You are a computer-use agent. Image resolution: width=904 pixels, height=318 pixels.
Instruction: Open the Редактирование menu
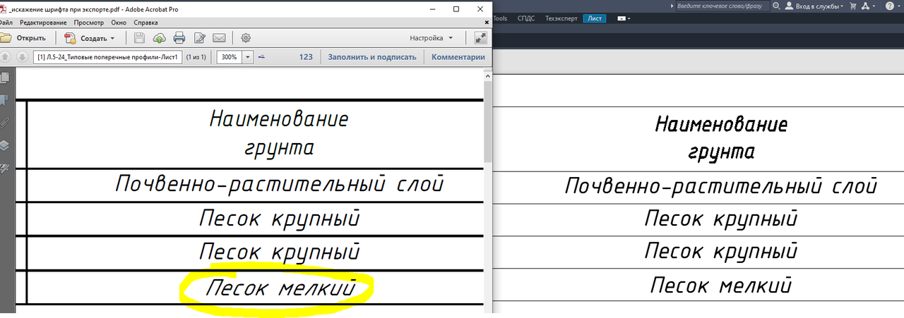coord(43,23)
